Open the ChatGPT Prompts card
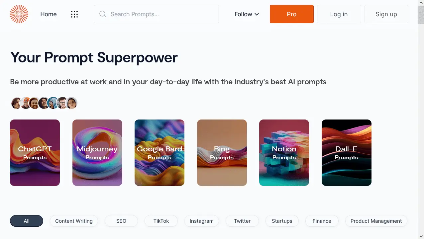The width and height of the screenshot is (424, 239). pos(35,152)
